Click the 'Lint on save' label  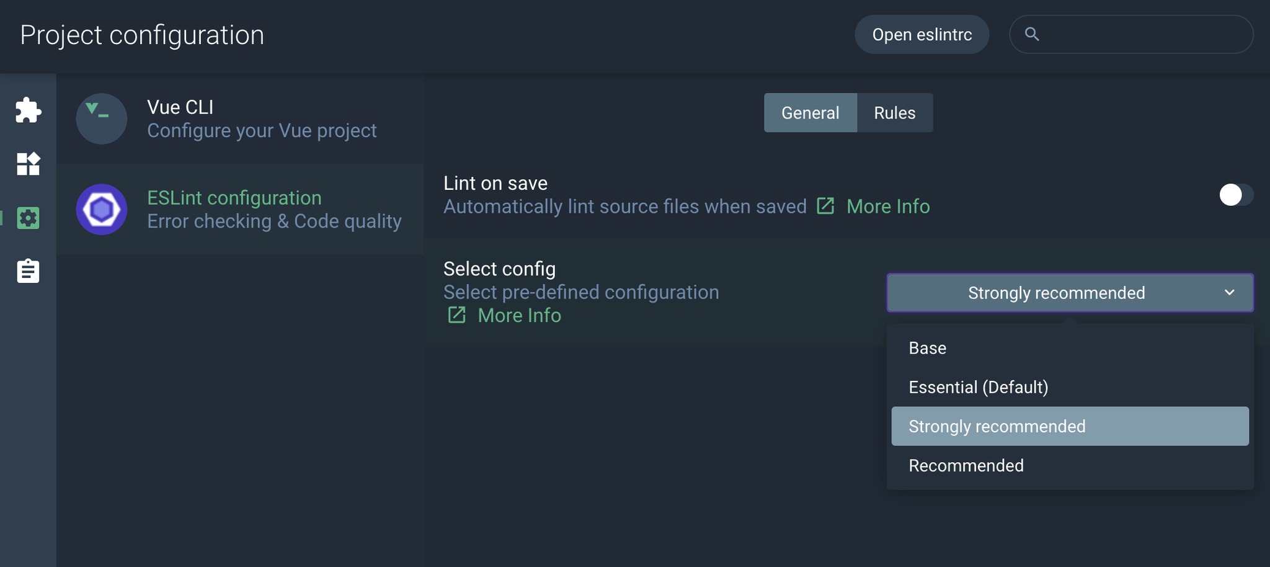point(495,183)
